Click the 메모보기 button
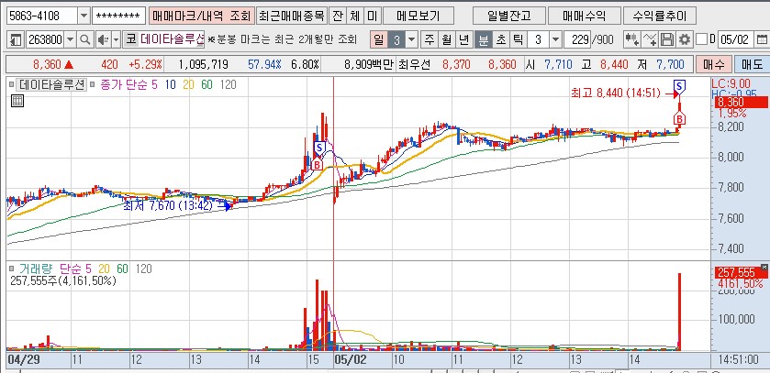This screenshot has height=373, width=770. 418,16
